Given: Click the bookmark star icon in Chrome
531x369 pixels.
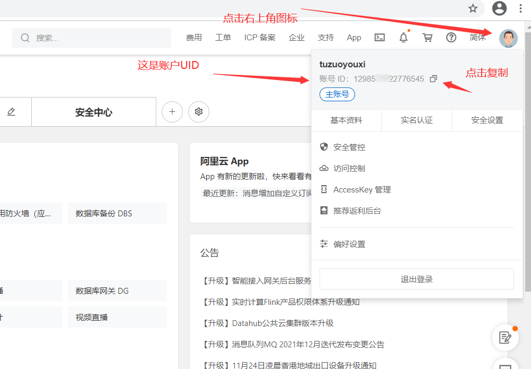Looking at the screenshot, I should click(473, 8).
